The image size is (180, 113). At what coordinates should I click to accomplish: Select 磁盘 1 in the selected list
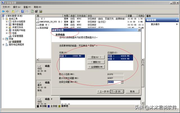(x=120, y=56)
